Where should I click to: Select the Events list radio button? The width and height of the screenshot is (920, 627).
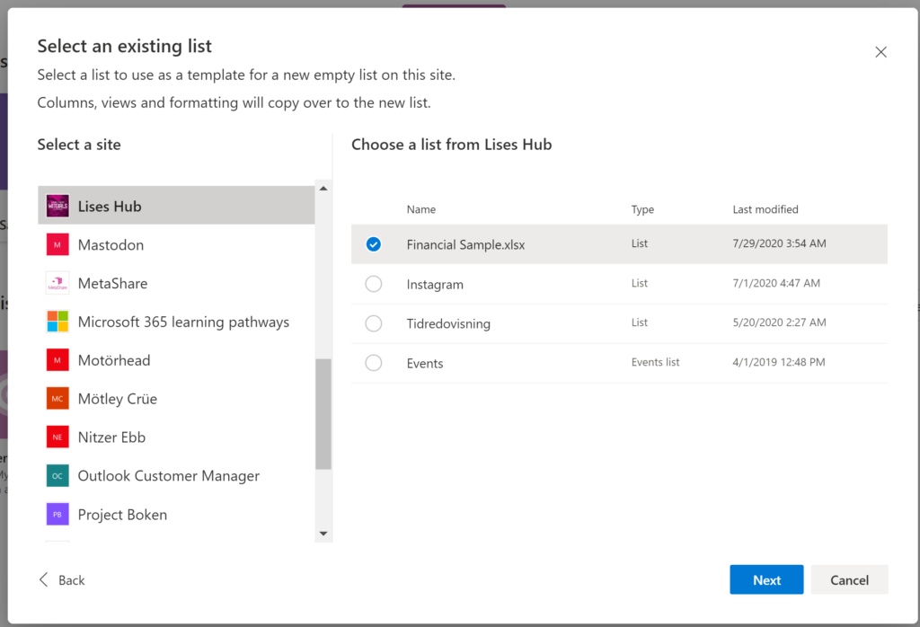click(373, 363)
